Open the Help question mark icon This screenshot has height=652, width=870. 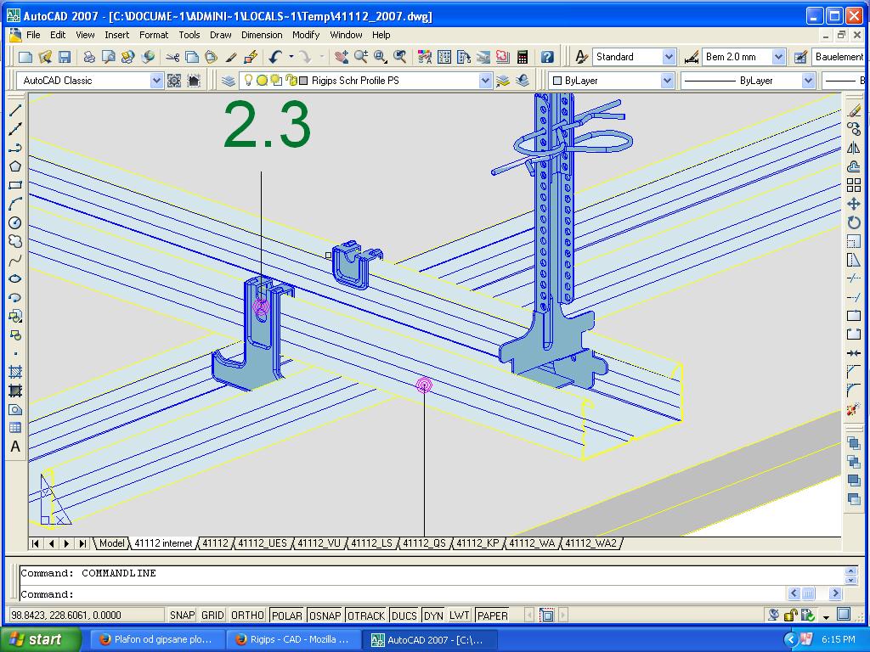[547, 57]
